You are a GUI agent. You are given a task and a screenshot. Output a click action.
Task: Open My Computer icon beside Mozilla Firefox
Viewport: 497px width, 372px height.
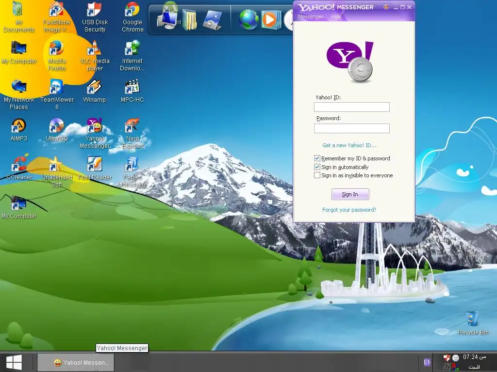[19, 52]
